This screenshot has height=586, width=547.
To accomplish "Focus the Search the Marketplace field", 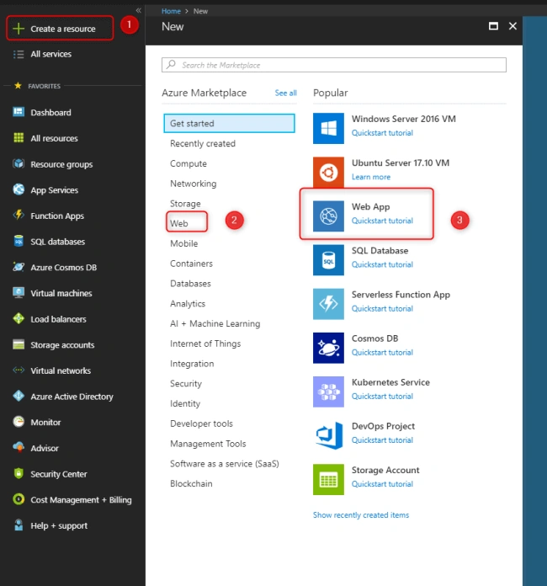I will pos(334,65).
